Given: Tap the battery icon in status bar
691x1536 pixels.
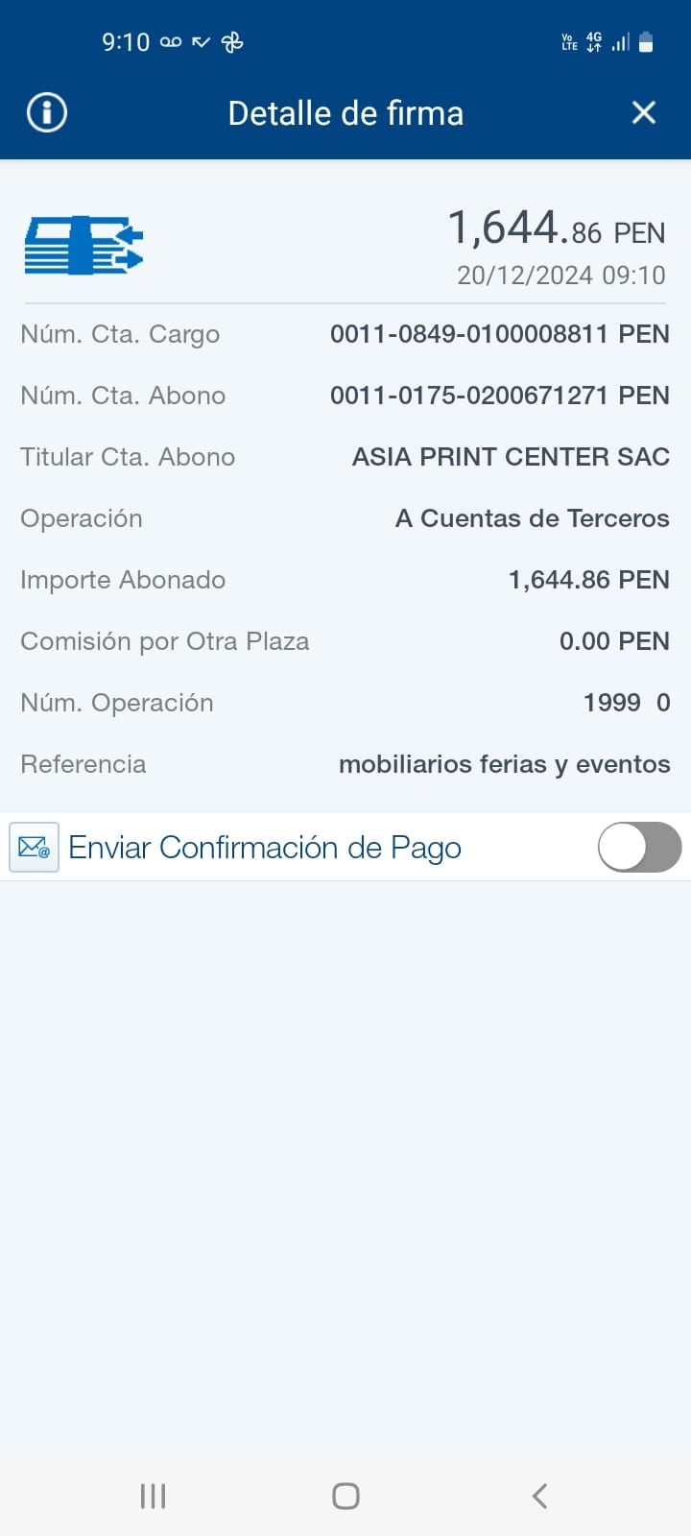Looking at the screenshot, I should coord(646,42).
